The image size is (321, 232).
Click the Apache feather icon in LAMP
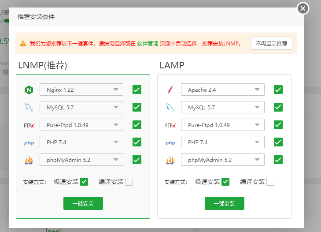pyautogui.click(x=170, y=90)
